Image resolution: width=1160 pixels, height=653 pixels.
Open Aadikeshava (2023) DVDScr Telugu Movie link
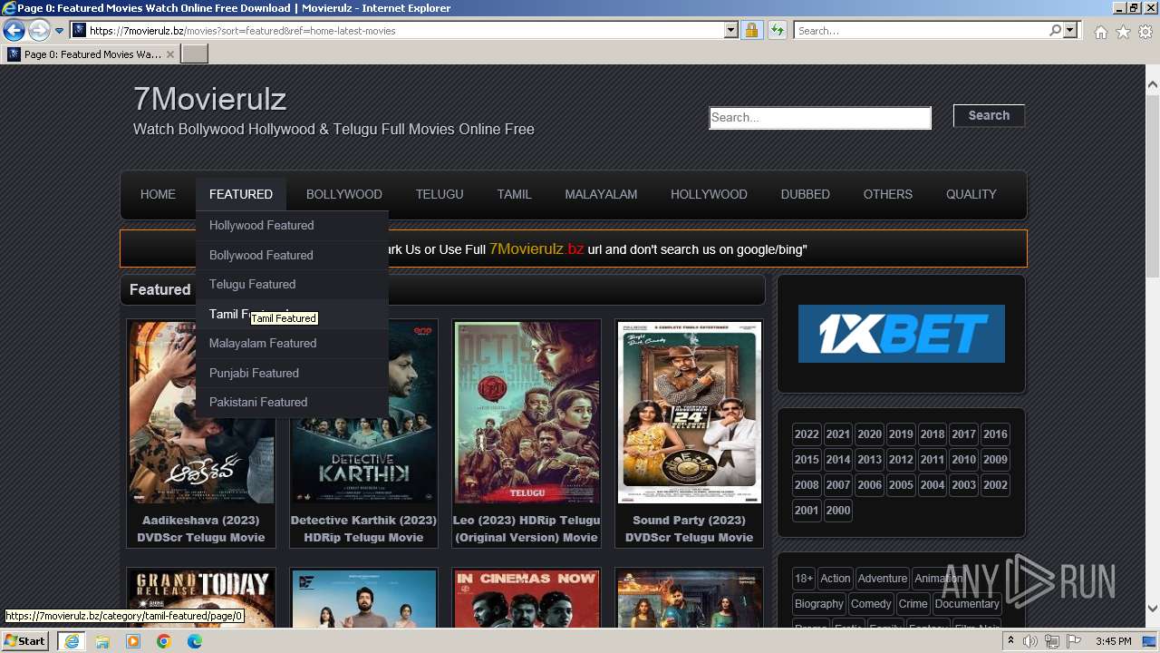(200, 529)
